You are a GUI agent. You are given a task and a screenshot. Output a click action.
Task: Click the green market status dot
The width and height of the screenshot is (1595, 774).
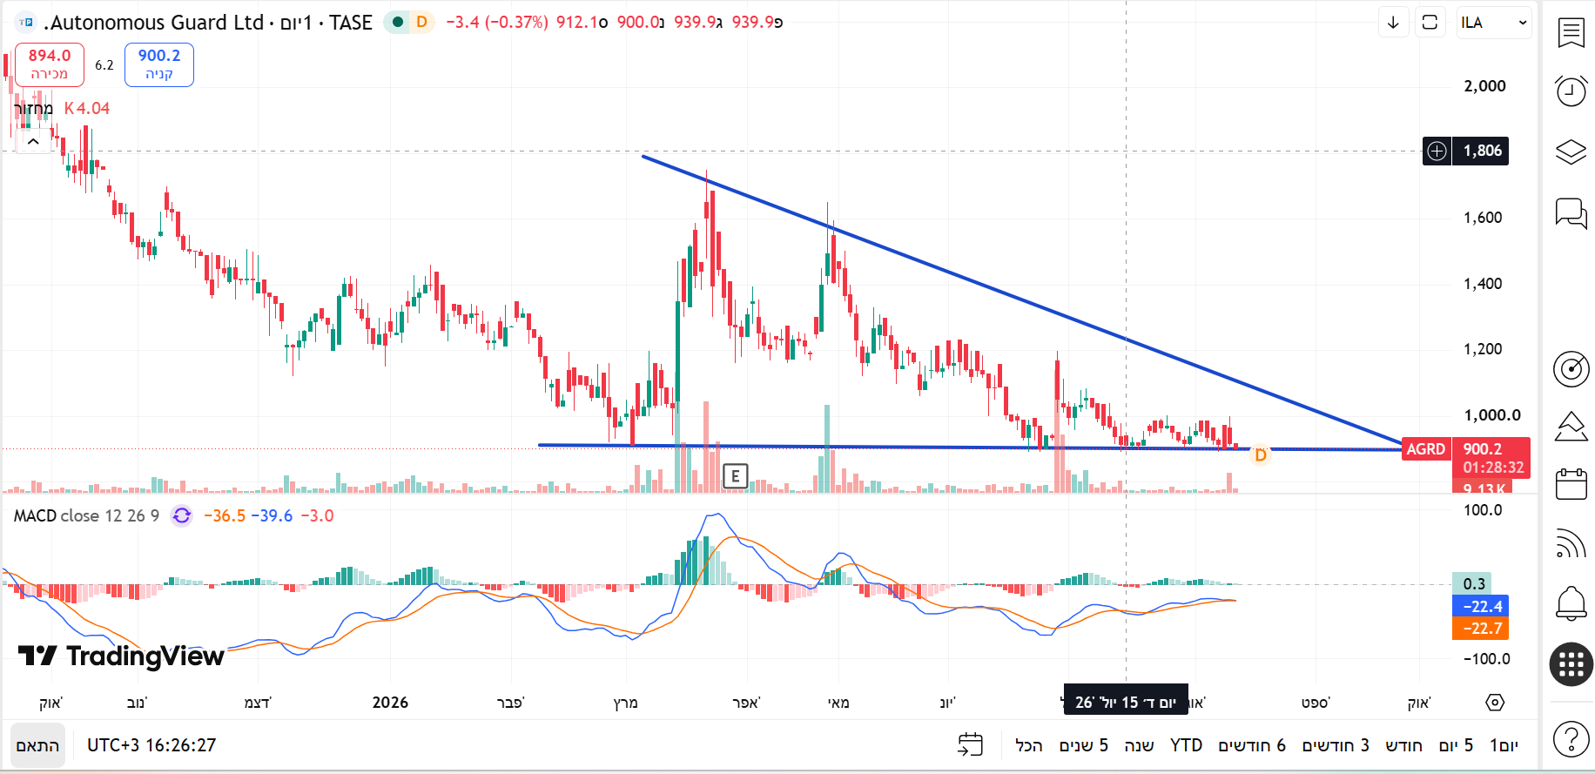click(398, 22)
